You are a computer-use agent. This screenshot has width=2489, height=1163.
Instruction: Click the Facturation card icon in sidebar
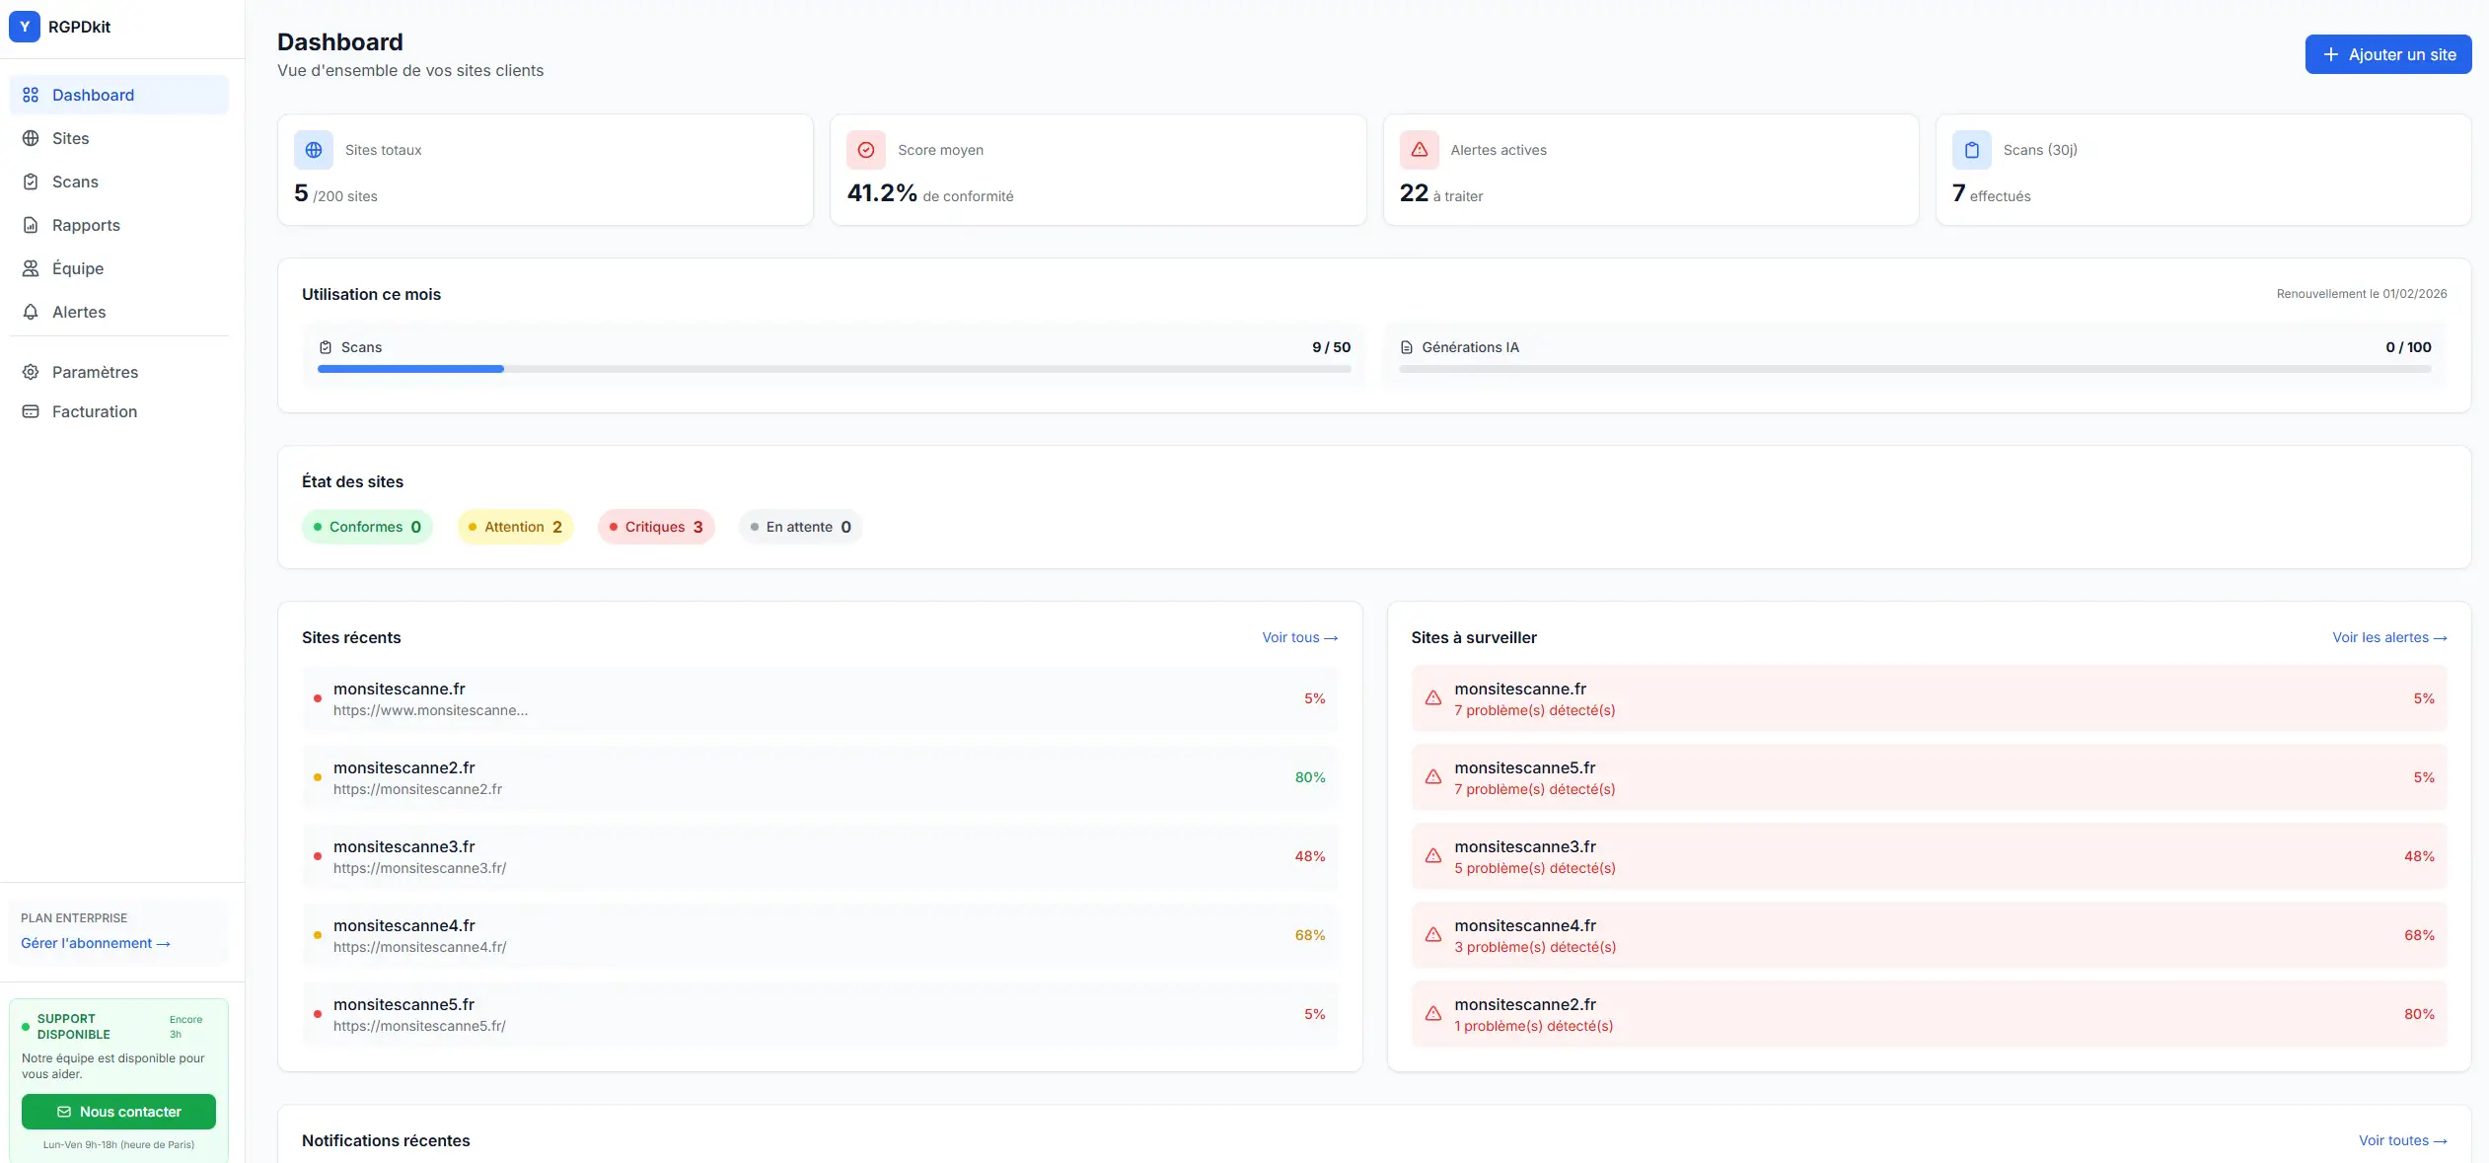click(x=31, y=411)
